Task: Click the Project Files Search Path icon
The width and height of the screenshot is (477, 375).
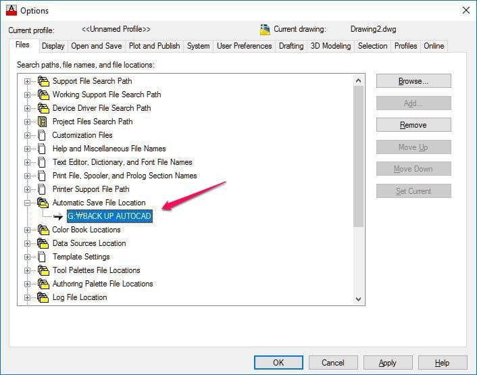Action: click(x=44, y=122)
